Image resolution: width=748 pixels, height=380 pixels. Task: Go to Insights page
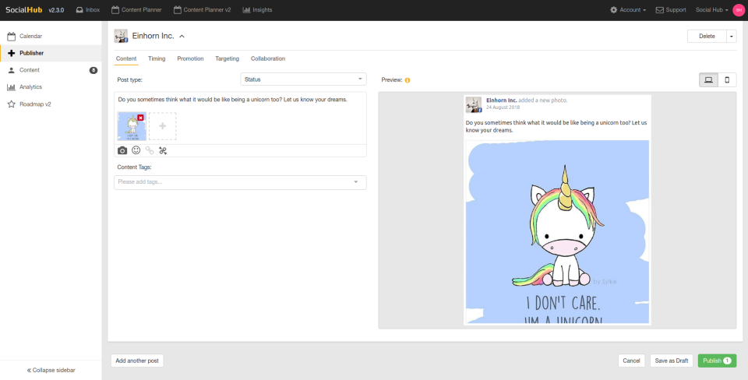click(257, 9)
